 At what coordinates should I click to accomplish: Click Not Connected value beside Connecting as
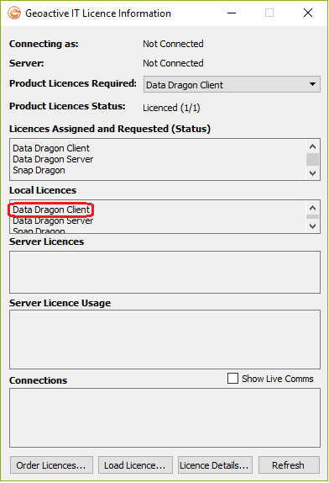point(173,44)
